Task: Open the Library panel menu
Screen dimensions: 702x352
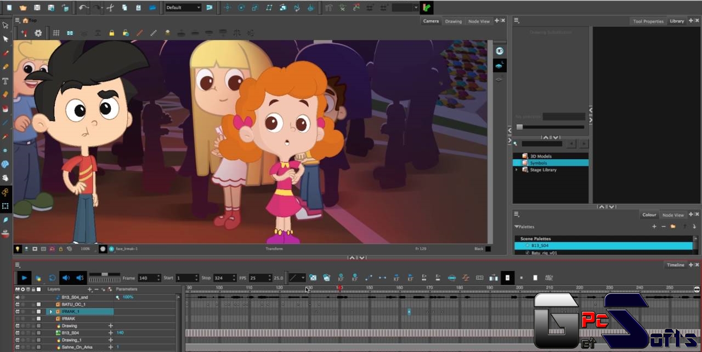Action: (516, 20)
